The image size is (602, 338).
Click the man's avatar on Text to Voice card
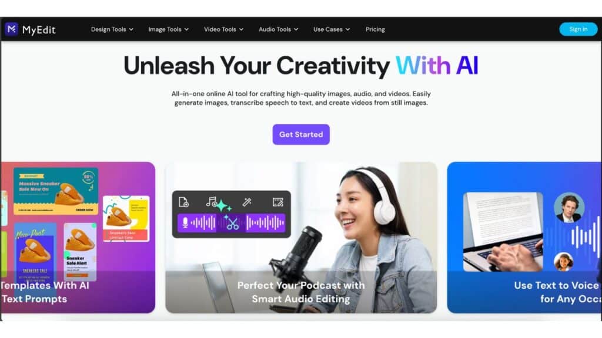[x=569, y=207]
